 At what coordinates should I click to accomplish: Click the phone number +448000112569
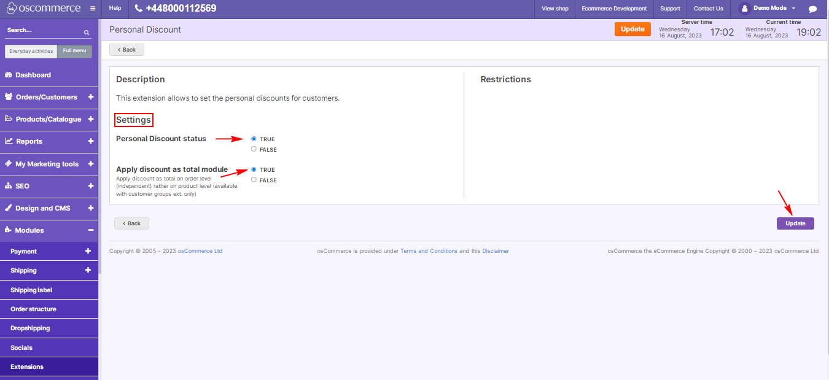[x=181, y=9]
